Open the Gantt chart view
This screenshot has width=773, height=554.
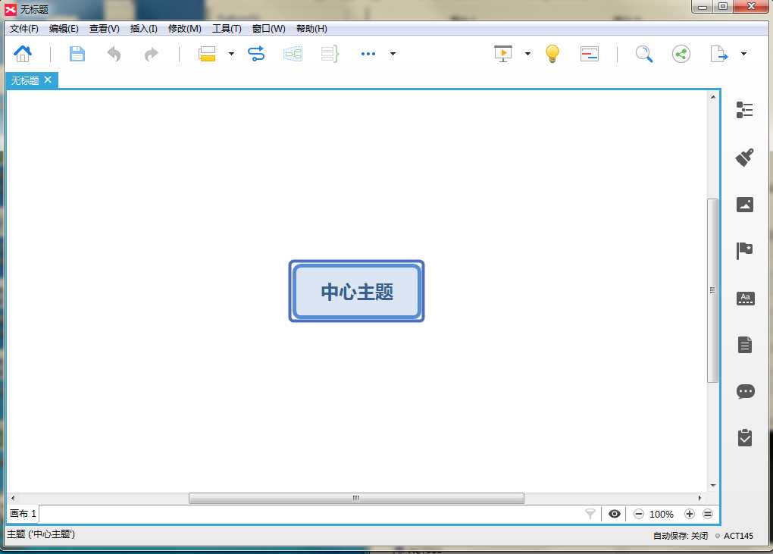589,53
